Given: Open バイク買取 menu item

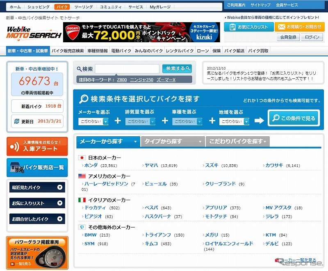Looking at the screenshot, I should pos(258,51).
